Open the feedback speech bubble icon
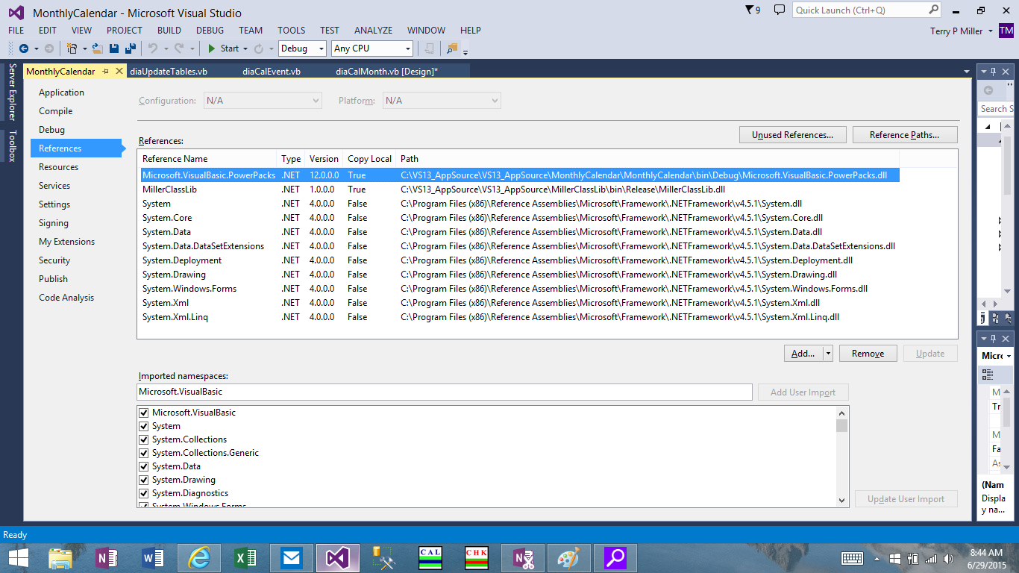This screenshot has width=1019, height=573. [x=780, y=10]
